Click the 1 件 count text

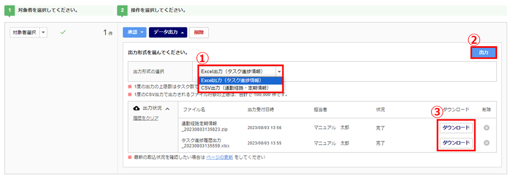(x=108, y=33)
